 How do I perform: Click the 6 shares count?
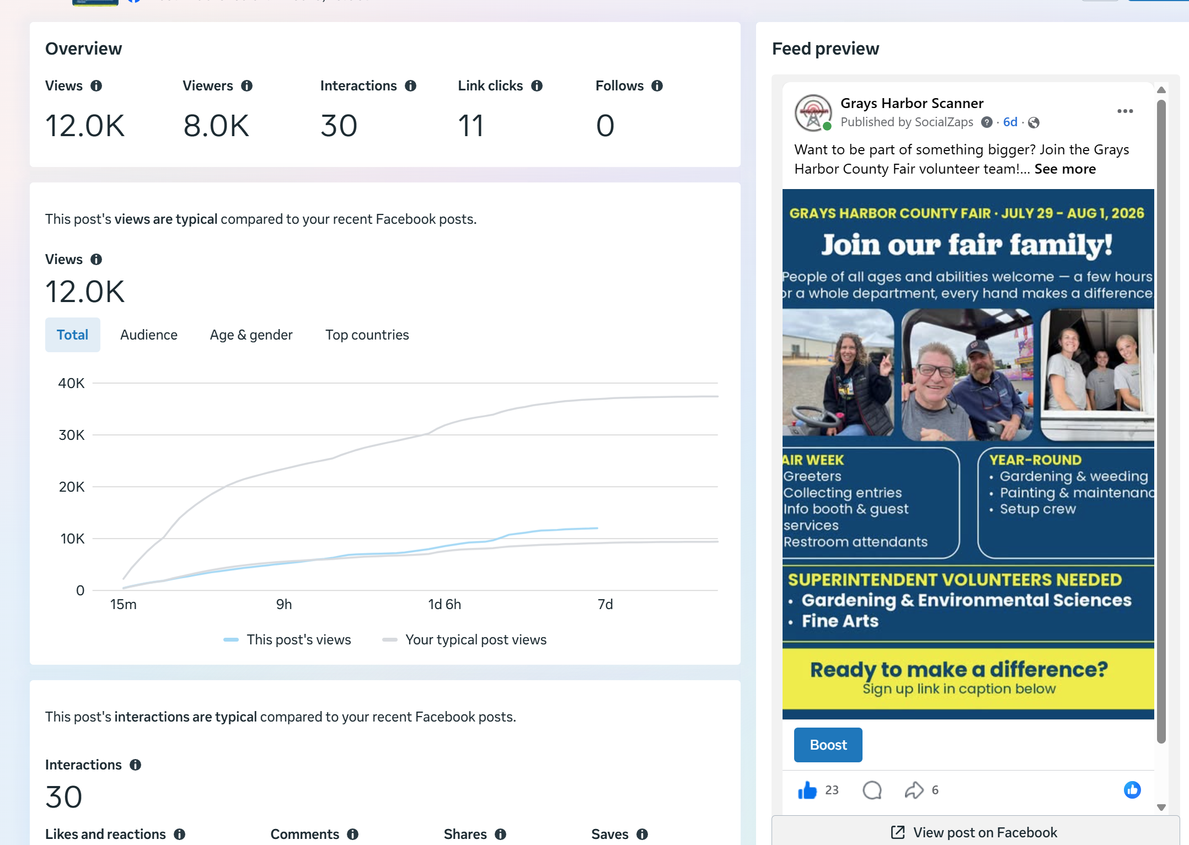pos(935,790)
